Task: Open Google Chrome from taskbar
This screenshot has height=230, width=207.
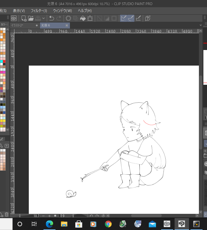Action: pos(108,224)
